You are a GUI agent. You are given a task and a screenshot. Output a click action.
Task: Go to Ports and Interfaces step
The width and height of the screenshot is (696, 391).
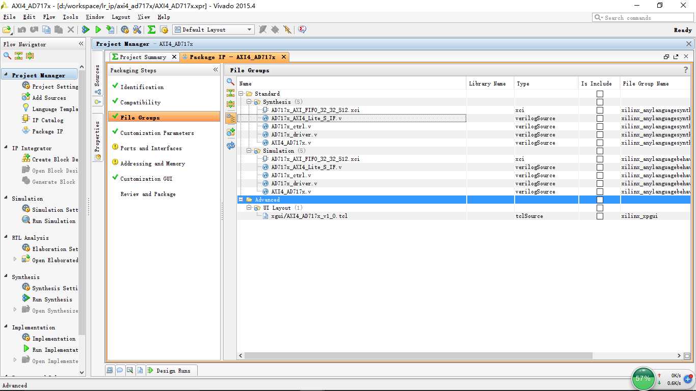click(151, 148)
